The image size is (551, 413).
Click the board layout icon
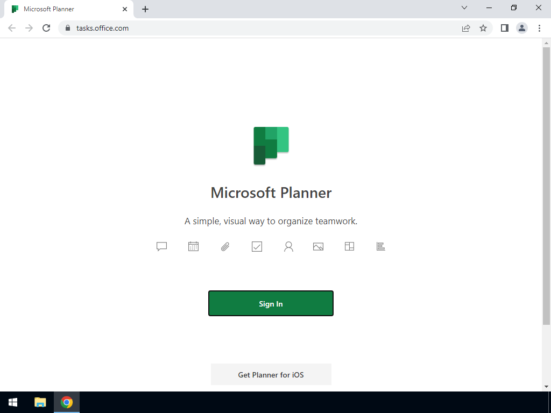tap(349, 246)
